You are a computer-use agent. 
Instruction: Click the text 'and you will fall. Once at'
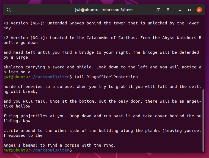click(x=35, y=101)
